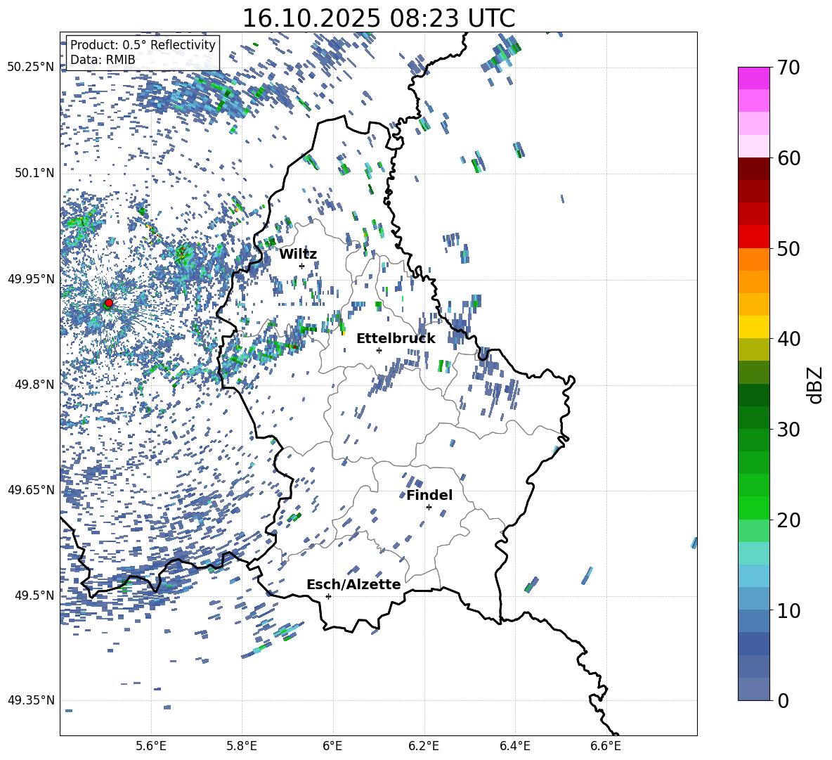Click the Ettelbruck city label
Image resolution: width=832 pixels, height=760 pixels.
click(396, 339)
